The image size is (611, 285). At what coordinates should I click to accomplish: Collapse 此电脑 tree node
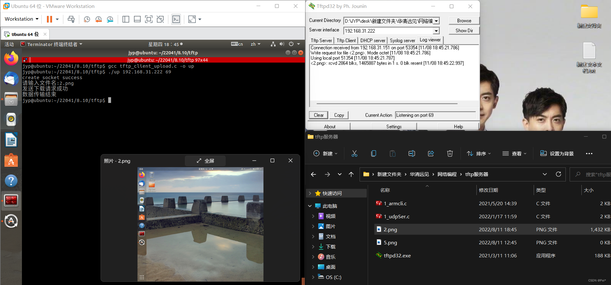(x=310, y=206)
